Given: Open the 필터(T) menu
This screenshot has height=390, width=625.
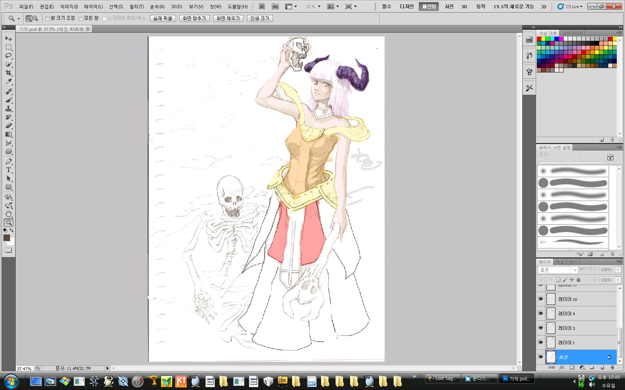Looking at the screenshot, I should coord(137,7).
